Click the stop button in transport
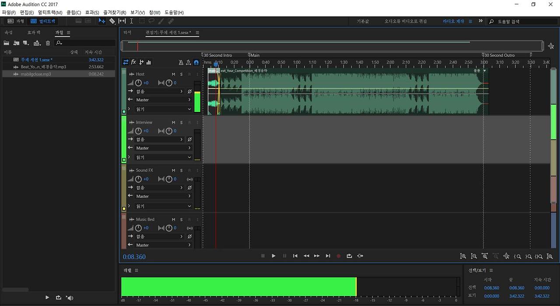560x306 pixels. coord(263,256)
